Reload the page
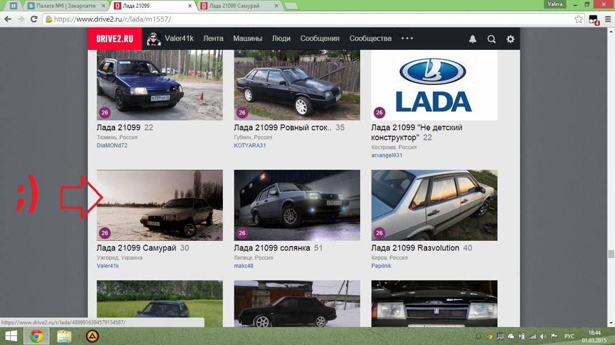This screenshot has height=345, width=615. [x=34, y=19]
